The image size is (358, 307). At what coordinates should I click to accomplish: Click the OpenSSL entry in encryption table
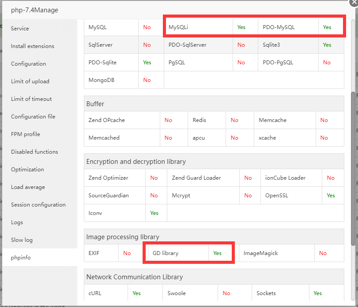pyautogui.click(x=276, y=196)
